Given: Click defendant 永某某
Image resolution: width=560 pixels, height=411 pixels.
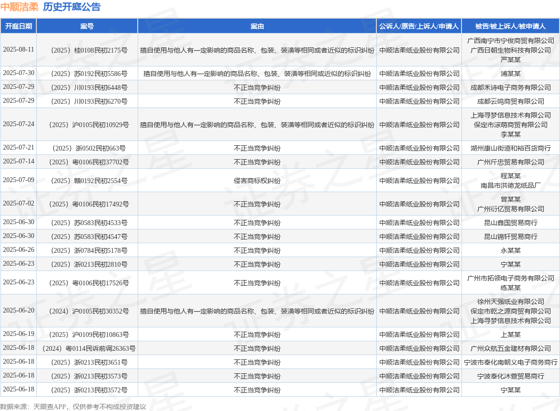Looking at the screenshot, I should [x=511, y=250].
